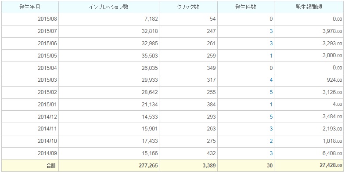Viewport: 345px width, 174px height.
Task: Click the total reward 27,428.00
Action: 331,166
